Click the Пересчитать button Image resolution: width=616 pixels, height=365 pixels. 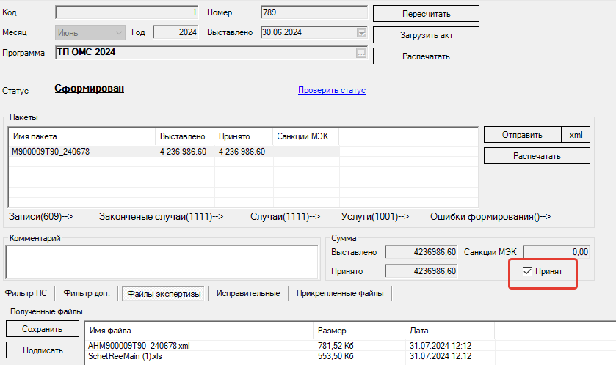pos(426,14)
